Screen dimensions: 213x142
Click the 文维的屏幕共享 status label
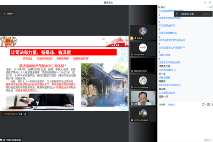point(13,140)
